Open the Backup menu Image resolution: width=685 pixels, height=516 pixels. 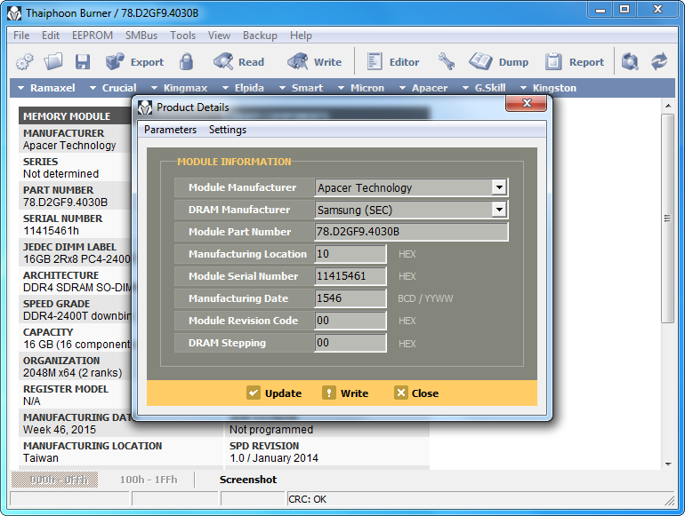point(260,36)
